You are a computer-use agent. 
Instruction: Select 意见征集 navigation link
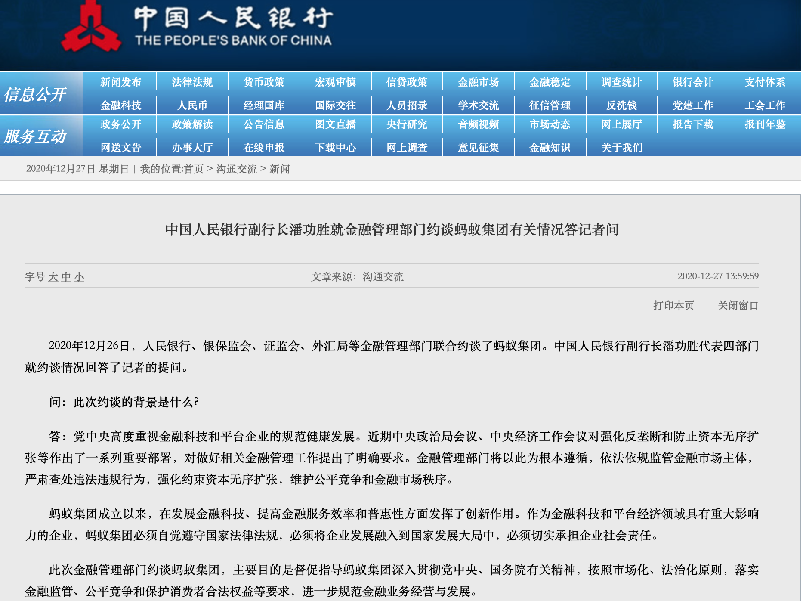point(478,148)
